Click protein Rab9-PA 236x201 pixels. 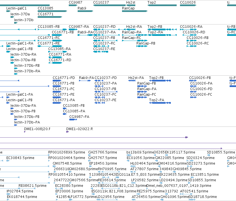pos(87,78)
